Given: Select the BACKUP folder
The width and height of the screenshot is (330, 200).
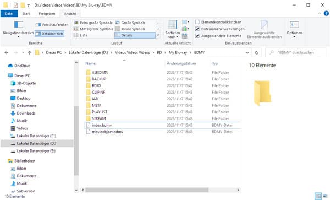Looking at the screenshot, I should [x=99, y=79].
